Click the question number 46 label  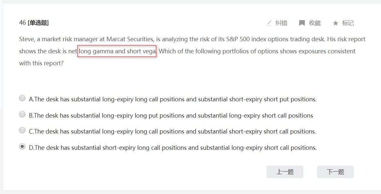[22, 23]
